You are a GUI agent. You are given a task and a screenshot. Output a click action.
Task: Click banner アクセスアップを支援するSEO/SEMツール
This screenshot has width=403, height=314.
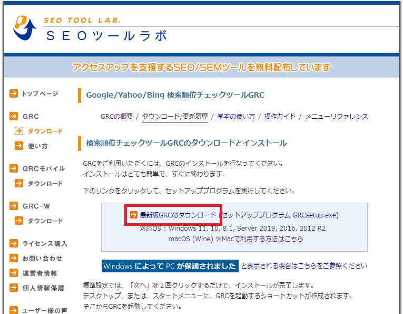coord(201,68)
